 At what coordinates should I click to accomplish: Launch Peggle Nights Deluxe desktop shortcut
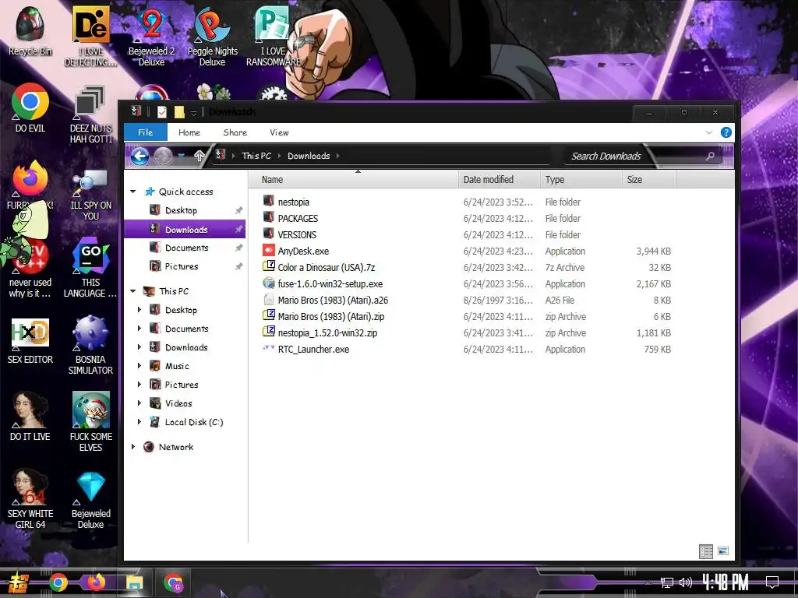coord(212,37)
